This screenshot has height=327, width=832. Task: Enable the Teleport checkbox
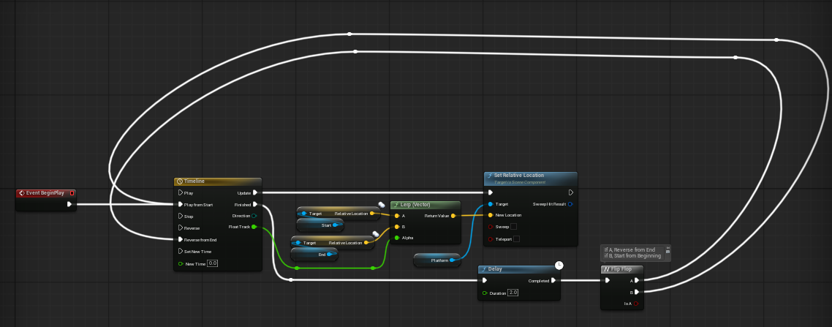[x=517, y=239]
